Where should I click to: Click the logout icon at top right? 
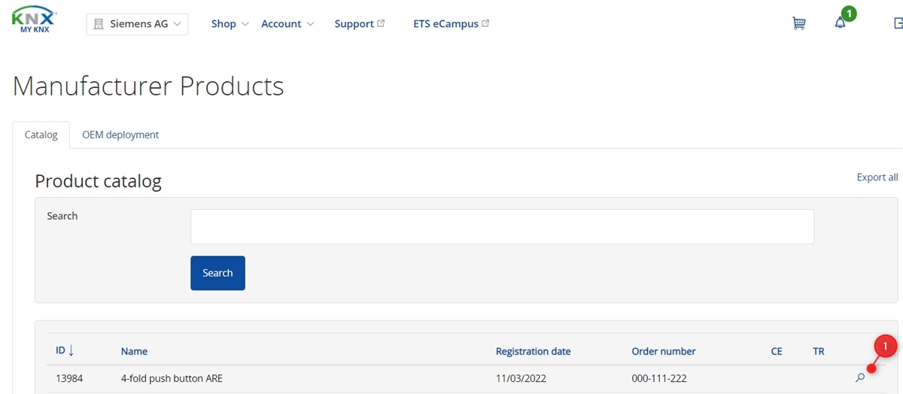click(x=898, y=23)
